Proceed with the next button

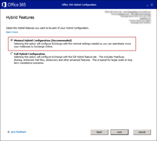(x=120, y=132)
